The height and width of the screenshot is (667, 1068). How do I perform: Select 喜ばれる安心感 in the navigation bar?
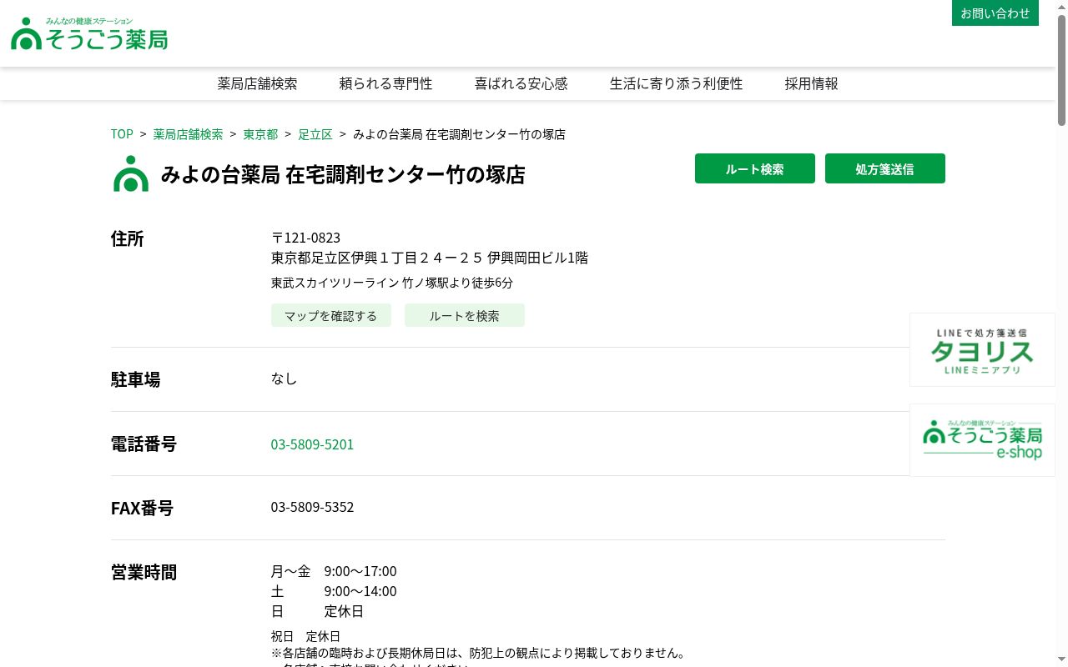[x=521, y=83]
